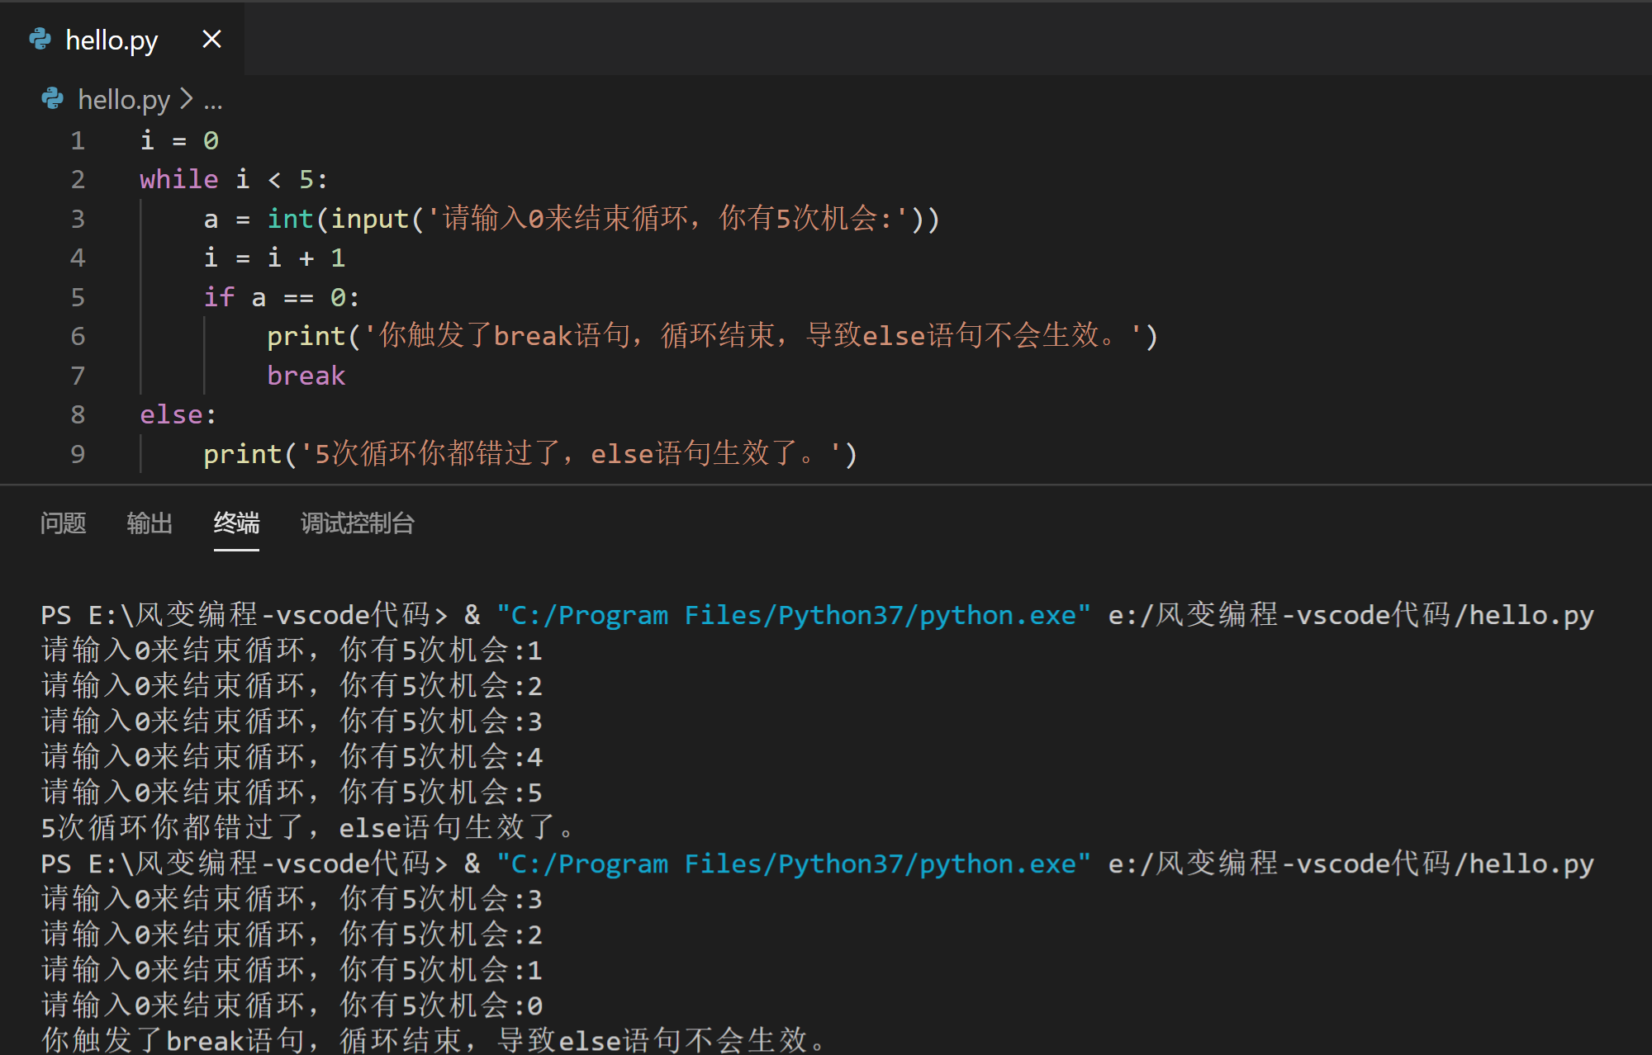Click the int function on line 3
This screenshot has width=1652, height=1055.
[290, 219]
